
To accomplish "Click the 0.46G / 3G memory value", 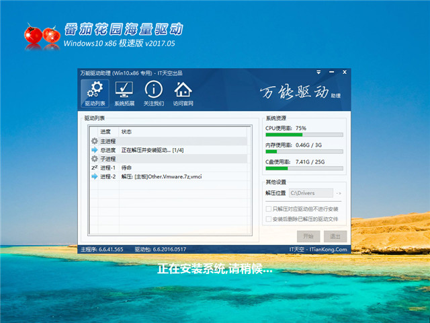I will coord(308,145).
